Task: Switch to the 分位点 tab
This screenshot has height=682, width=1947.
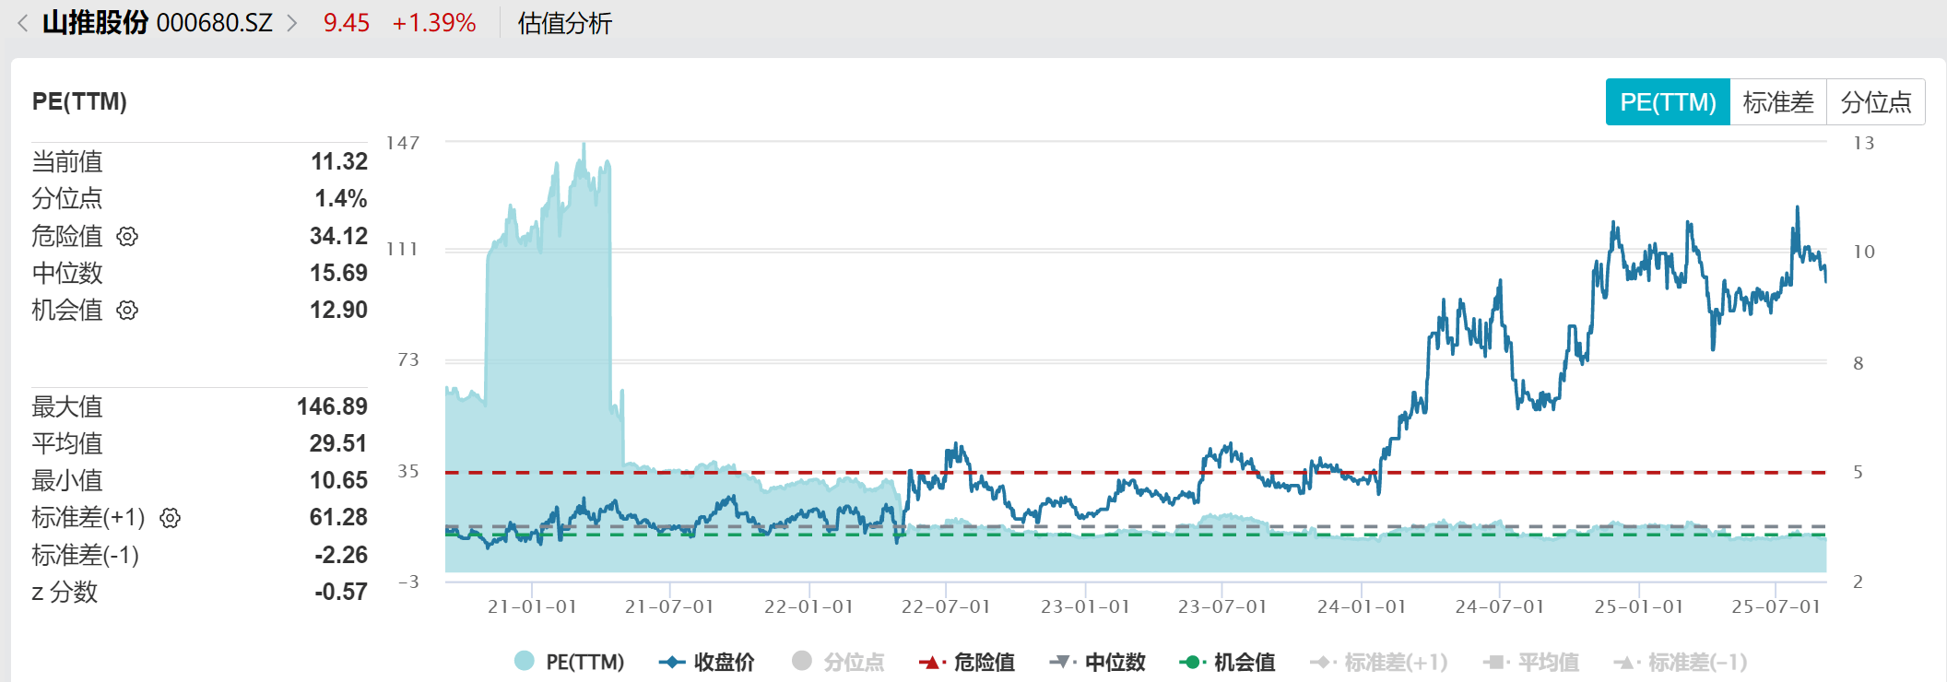Action: tap(1876, 102)
